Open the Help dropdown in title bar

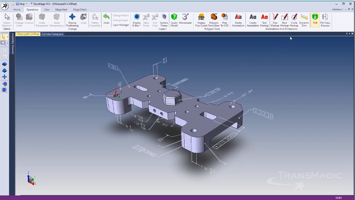pos(22,4)
